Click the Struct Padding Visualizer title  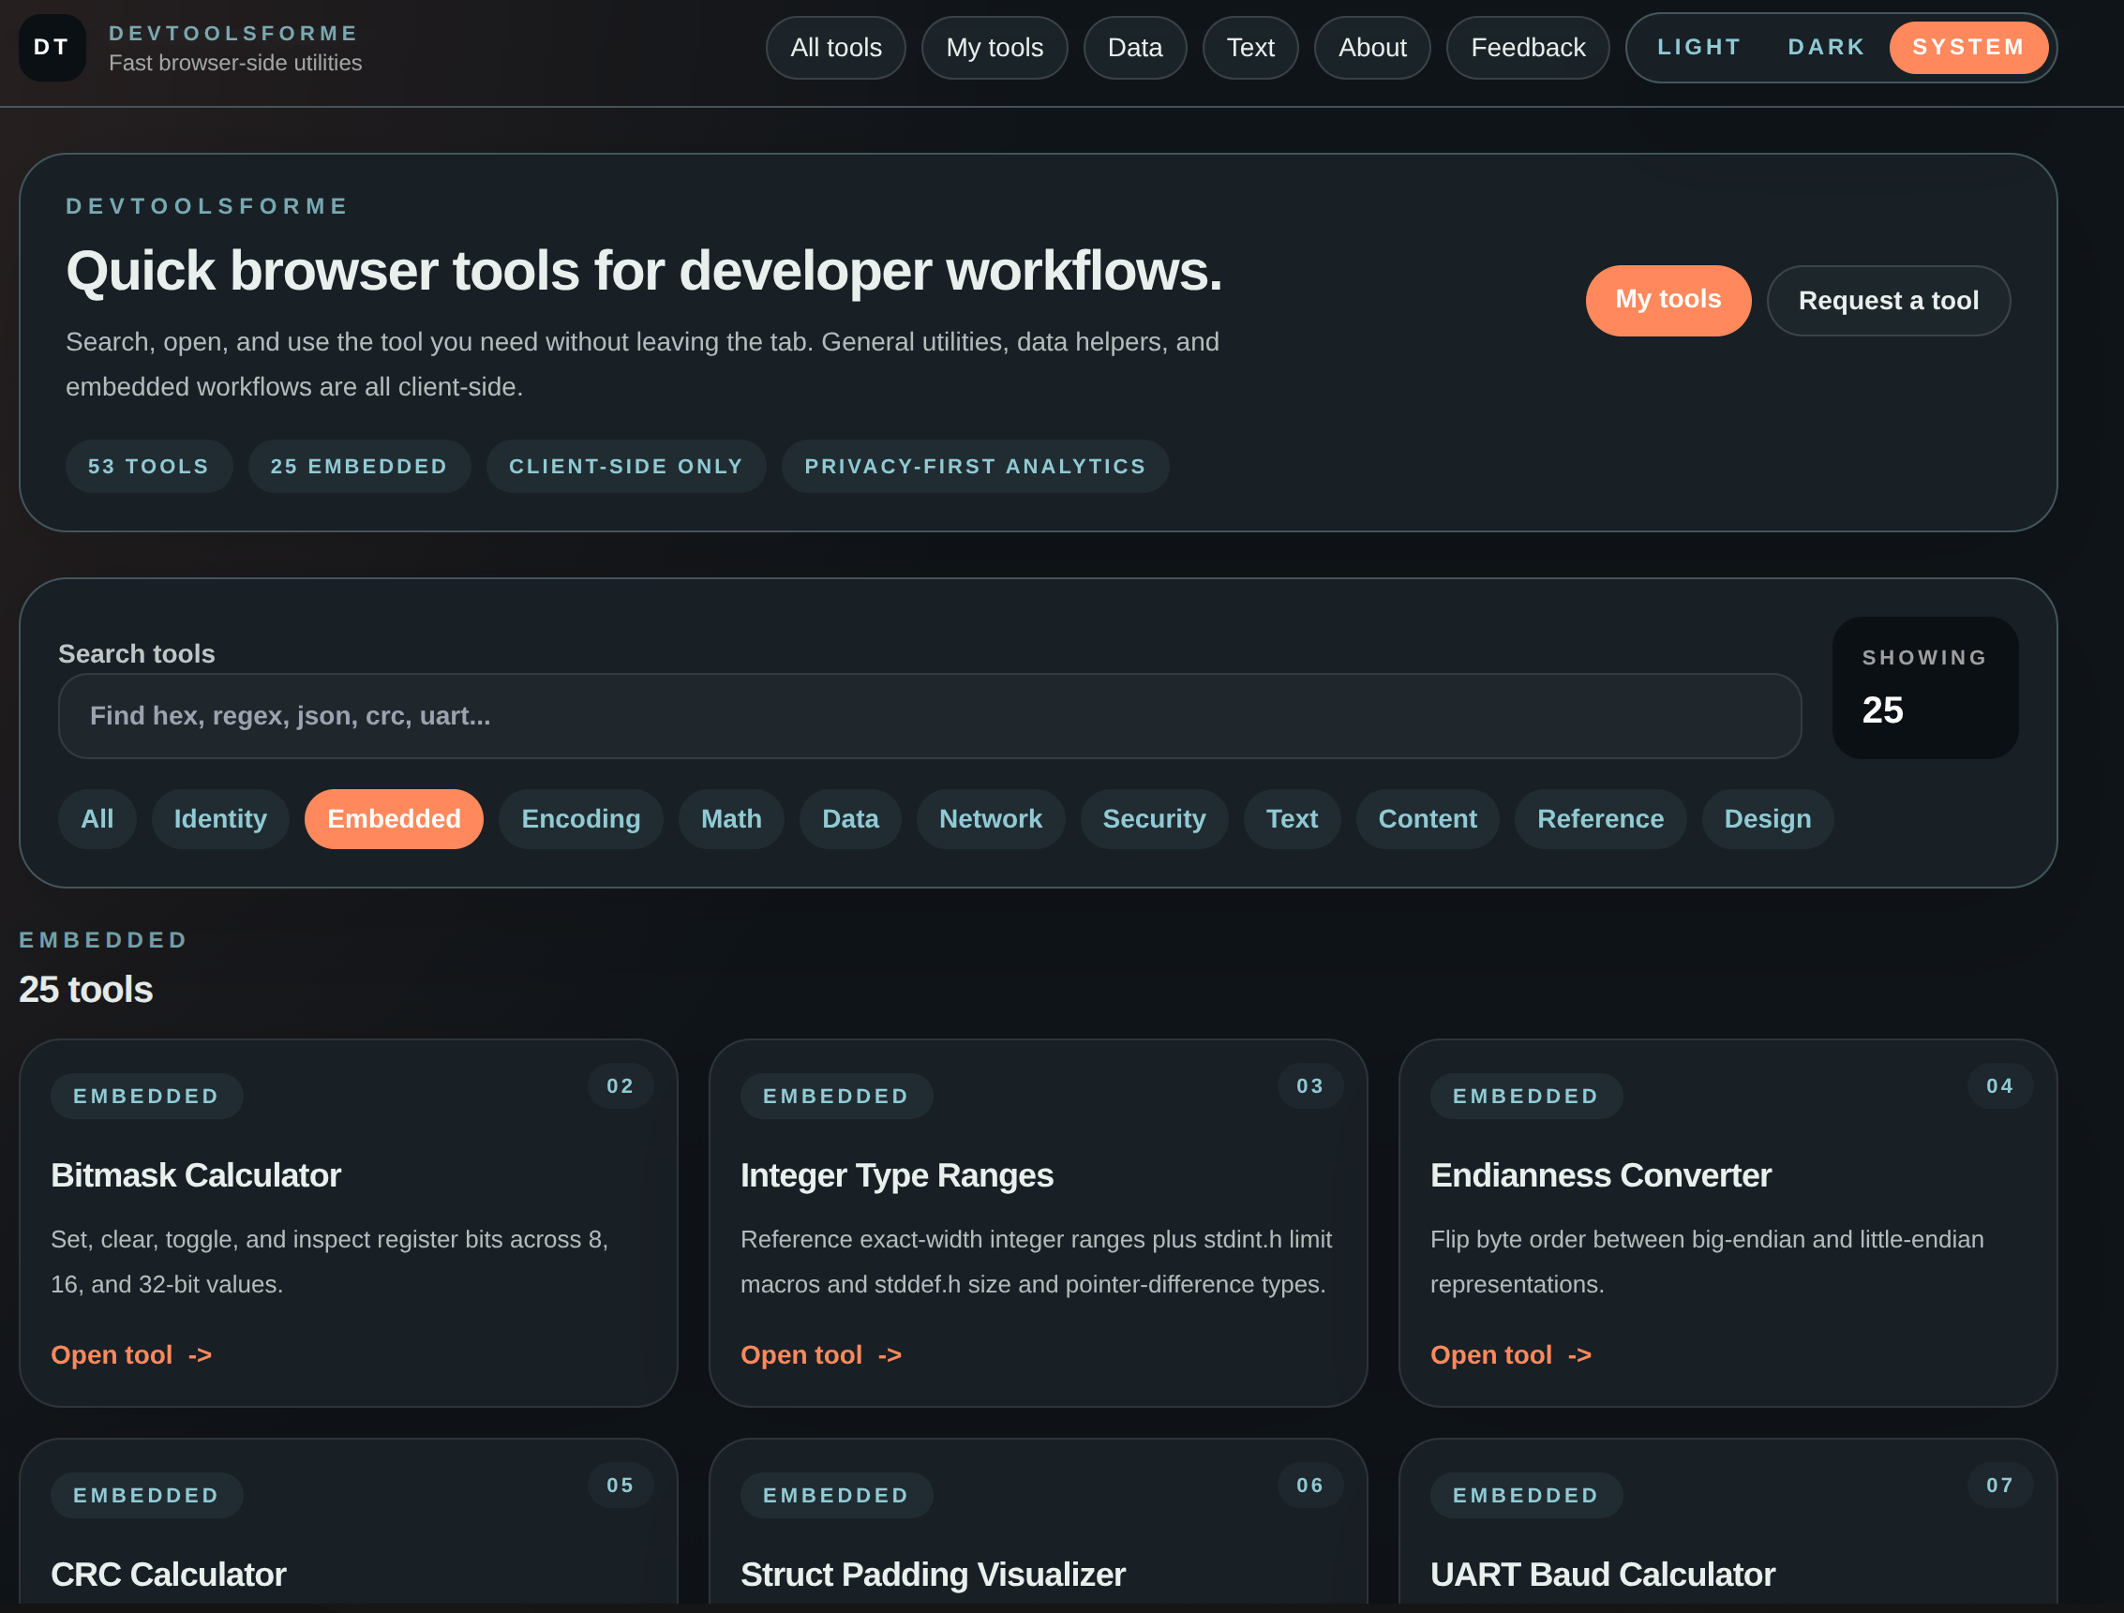pyautogui.click(x=933, y=1575)
